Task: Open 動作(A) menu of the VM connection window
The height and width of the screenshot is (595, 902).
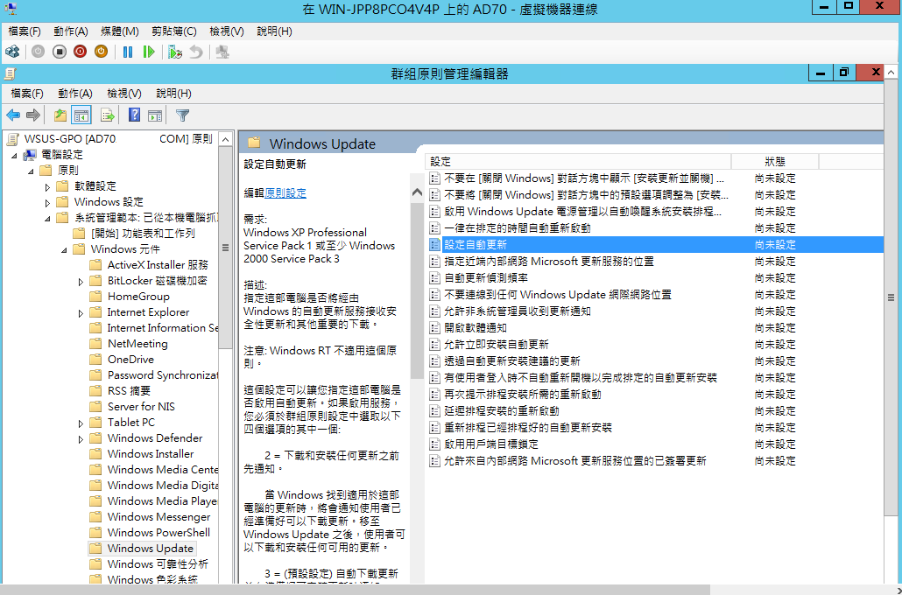Action: [71, 31]
